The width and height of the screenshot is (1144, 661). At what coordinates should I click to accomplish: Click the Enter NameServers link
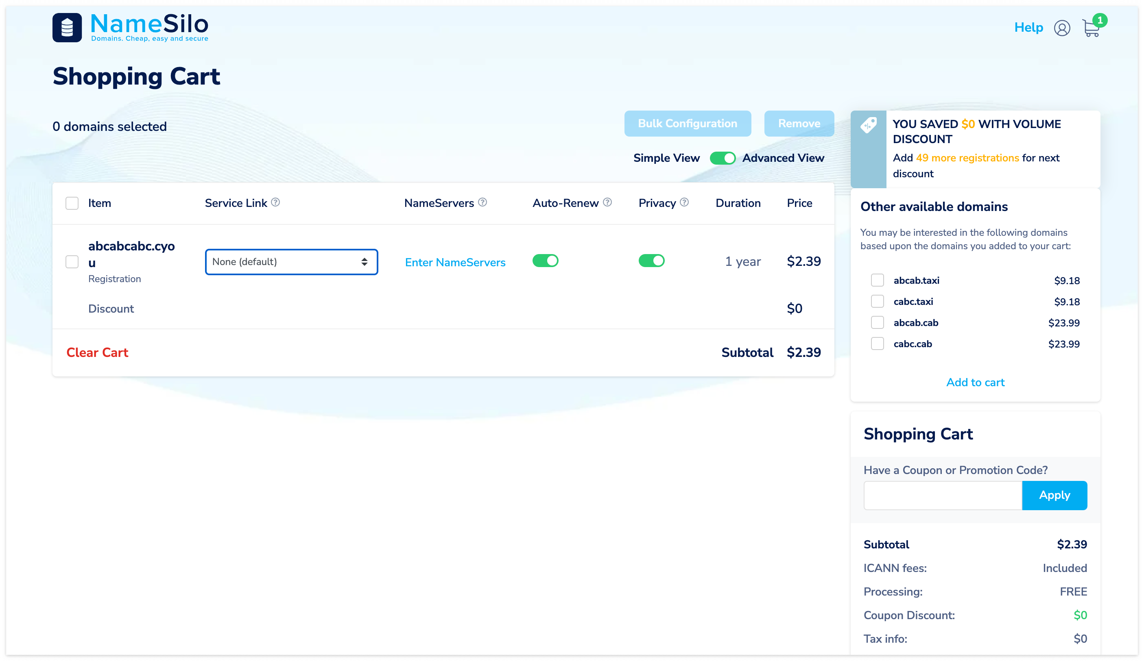tap(455, 262)
